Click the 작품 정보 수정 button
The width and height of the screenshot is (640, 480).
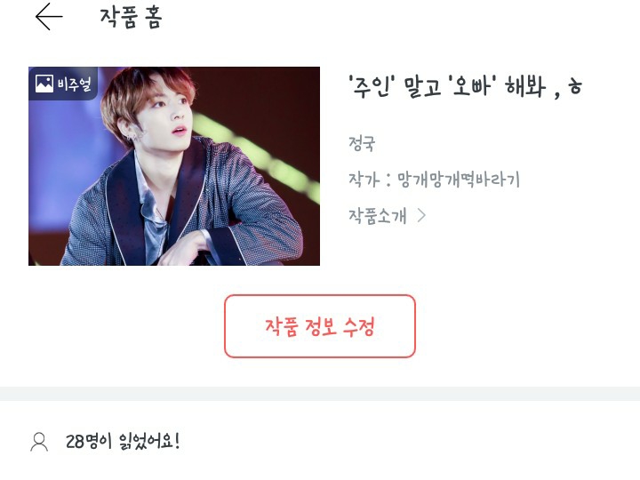[320, 326]
